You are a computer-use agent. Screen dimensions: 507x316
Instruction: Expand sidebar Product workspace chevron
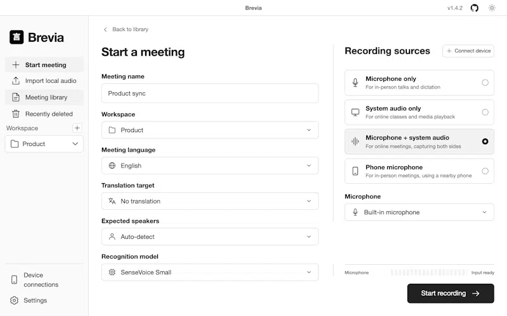75,144
